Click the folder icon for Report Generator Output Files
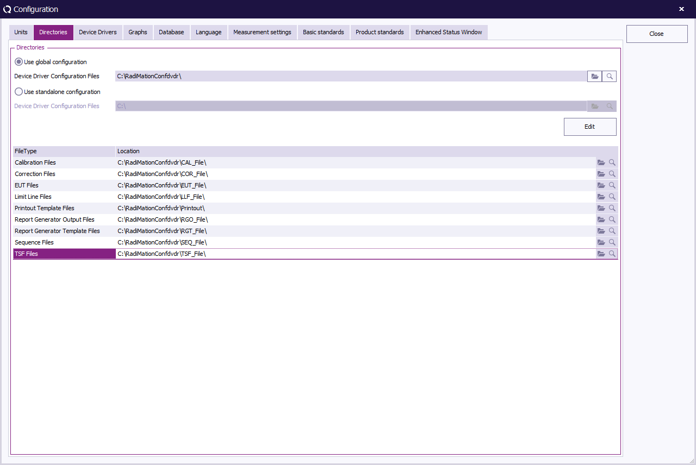Screen dimensions: 696x465 coord(601,219)
